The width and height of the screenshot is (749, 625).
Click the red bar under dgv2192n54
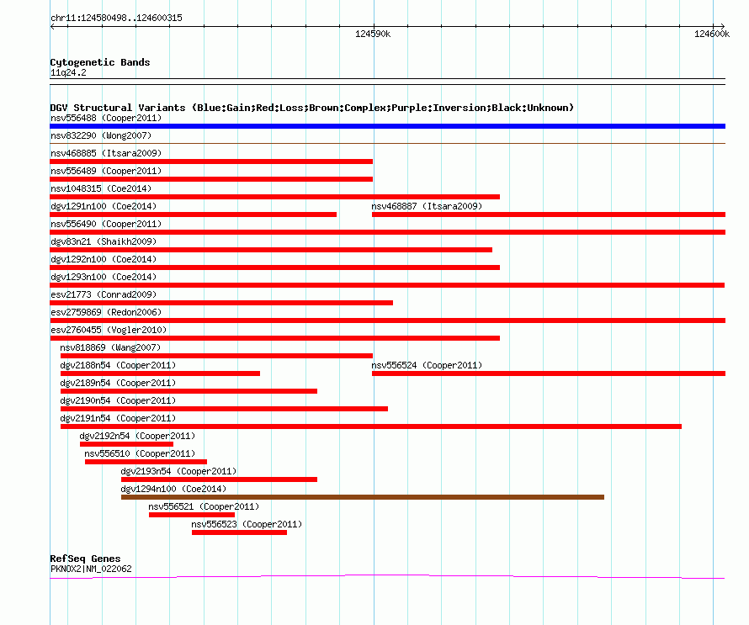pyautogui.click(x=126, y=444)
